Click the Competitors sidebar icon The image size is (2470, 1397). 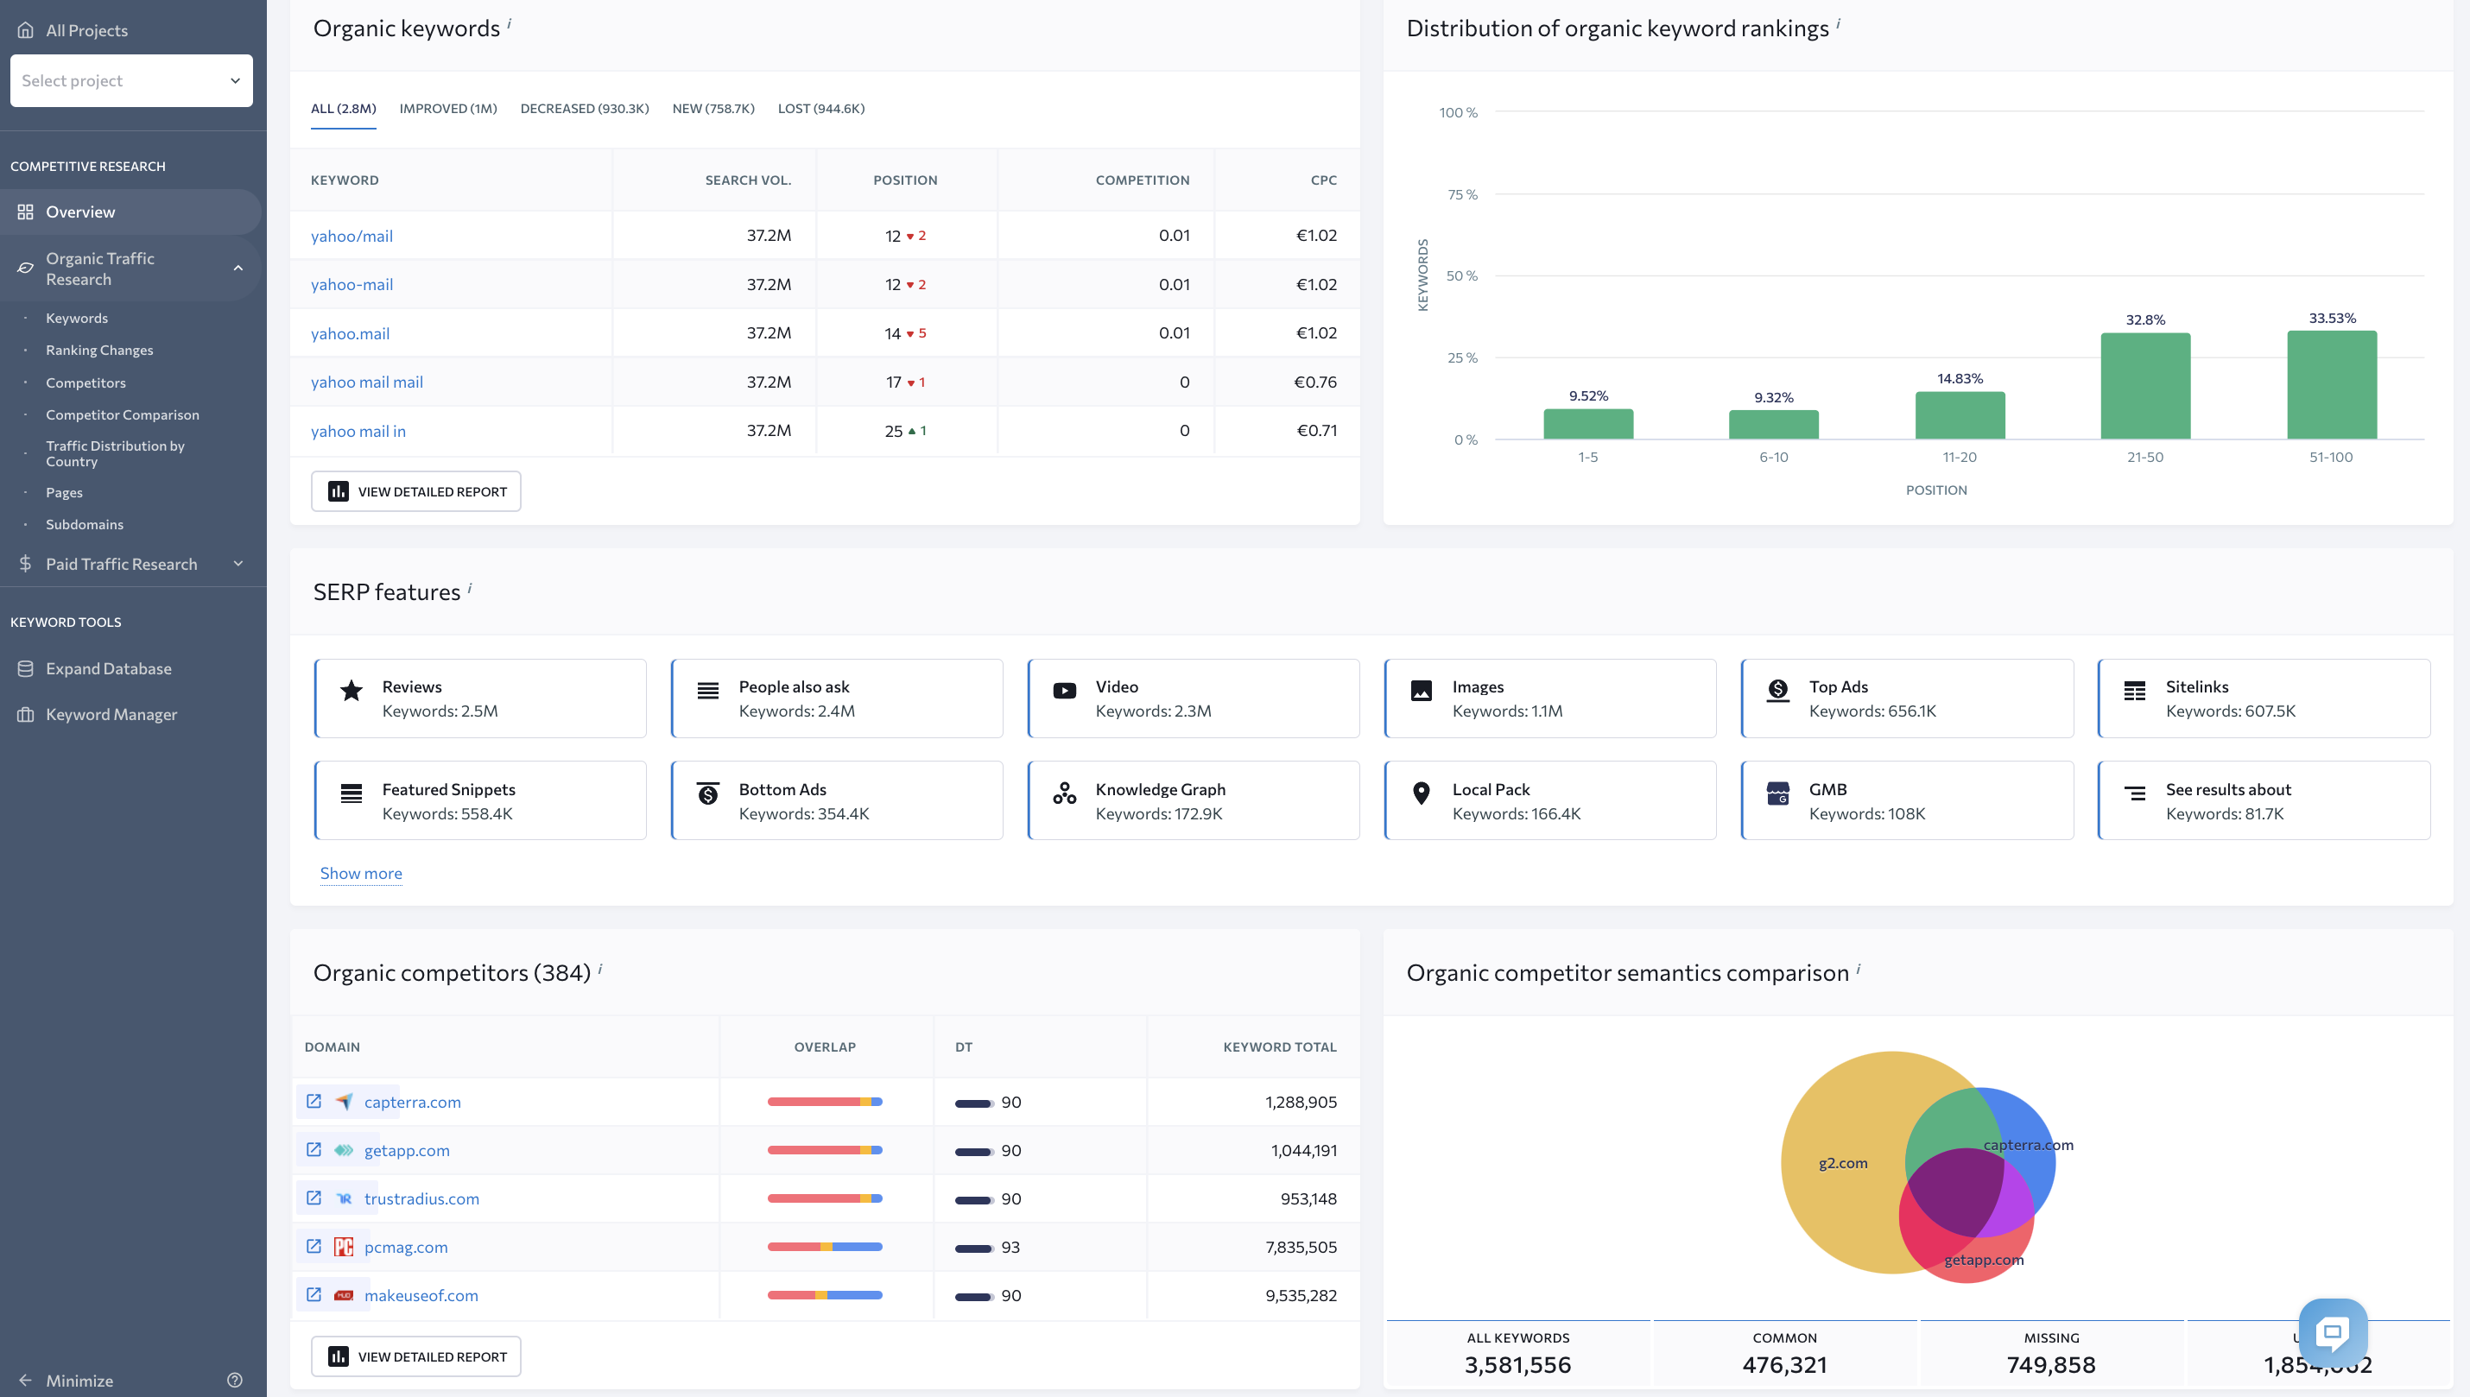click(86, 382)
